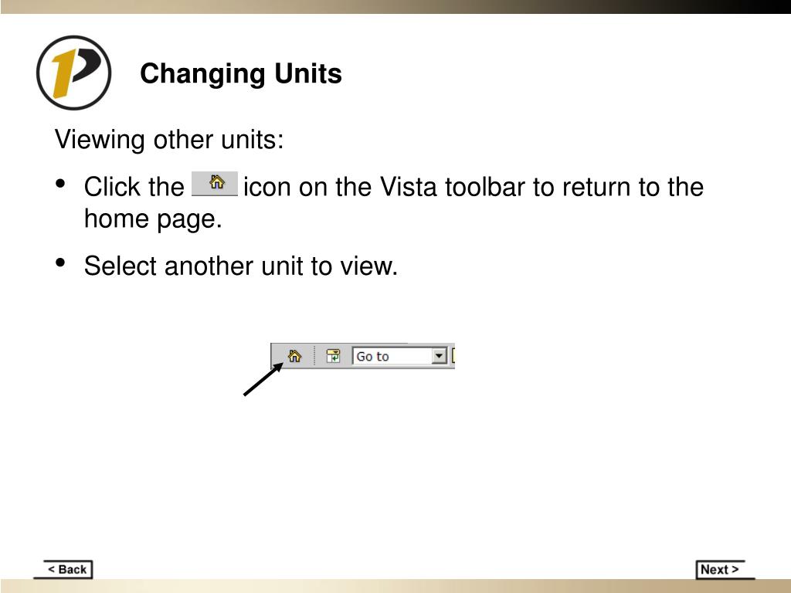The image size is (791, 593).
Task: Click the dotted separator in the Vista toolbar
Action: (x=314, y=356)
